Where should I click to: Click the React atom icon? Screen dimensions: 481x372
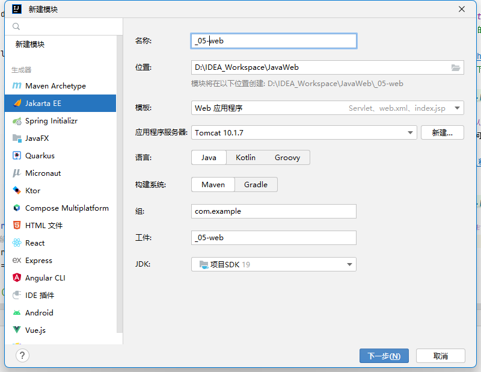click(x=17, y=243)
